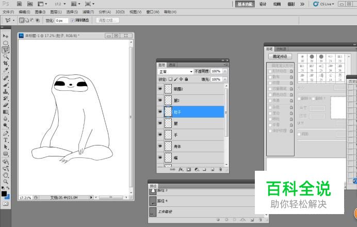Open 滤镜(T) menu
Viewport: 357px width, 227px height.
pyautogui.click(x=88, y=12)
